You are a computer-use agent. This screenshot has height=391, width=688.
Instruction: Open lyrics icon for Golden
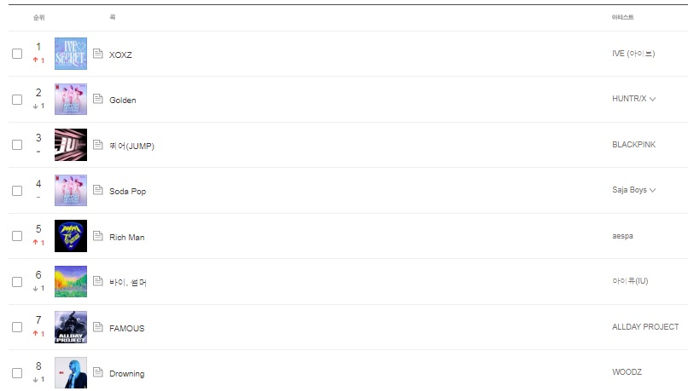point(98,99)
